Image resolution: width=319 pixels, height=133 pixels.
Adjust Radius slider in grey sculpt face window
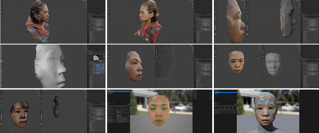click(99, 64)
